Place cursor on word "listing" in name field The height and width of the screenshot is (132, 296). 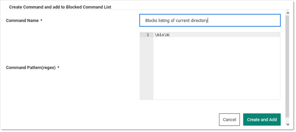click(x=164, y=21)
